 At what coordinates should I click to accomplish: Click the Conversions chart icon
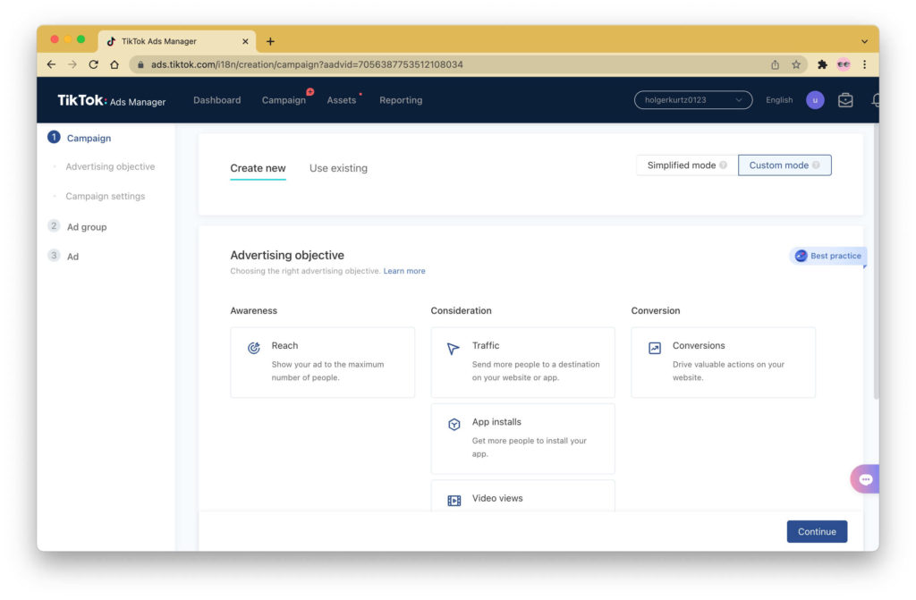pos(655,349)
